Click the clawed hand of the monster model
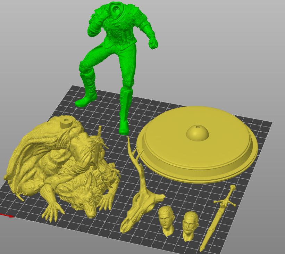 [x=52, y=212]
